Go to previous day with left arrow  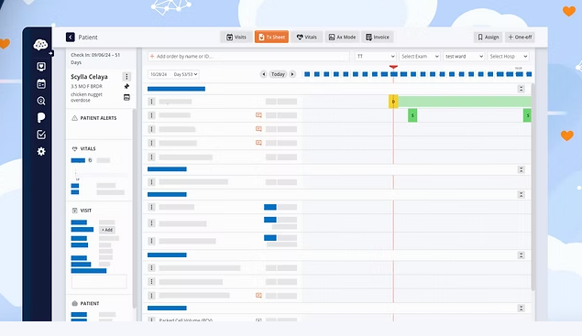pyautogui.click(x=264, y=74)
